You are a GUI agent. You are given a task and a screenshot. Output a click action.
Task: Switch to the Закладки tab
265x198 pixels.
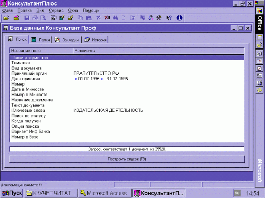point(67,40)
